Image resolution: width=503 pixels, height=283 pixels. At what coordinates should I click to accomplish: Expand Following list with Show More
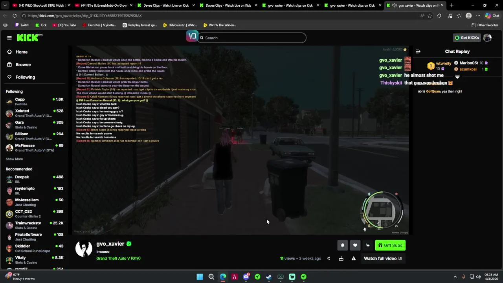[x=14, y=159]
